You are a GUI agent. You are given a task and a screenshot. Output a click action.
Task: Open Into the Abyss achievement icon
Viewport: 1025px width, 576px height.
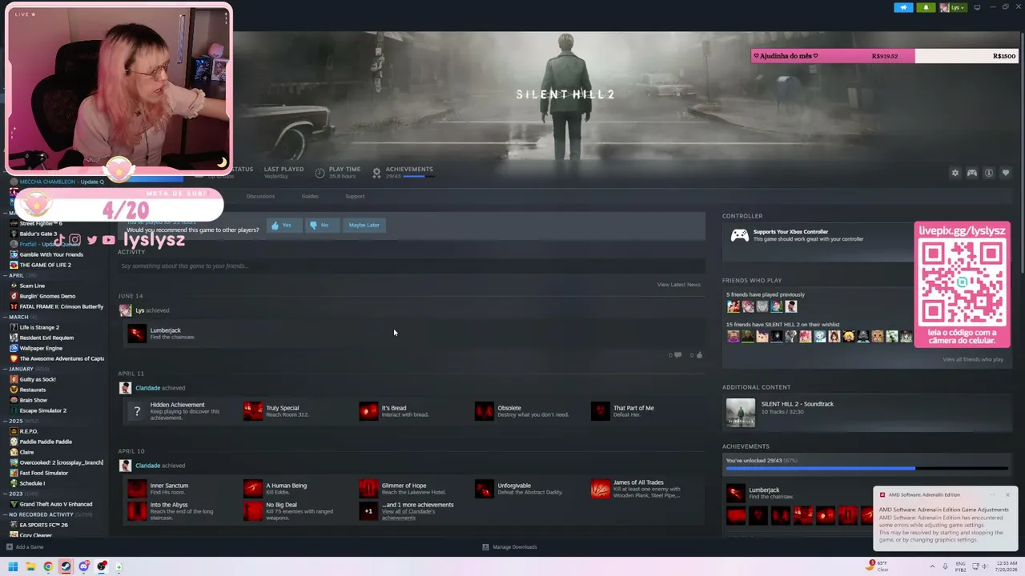click(x=137, y=510)
